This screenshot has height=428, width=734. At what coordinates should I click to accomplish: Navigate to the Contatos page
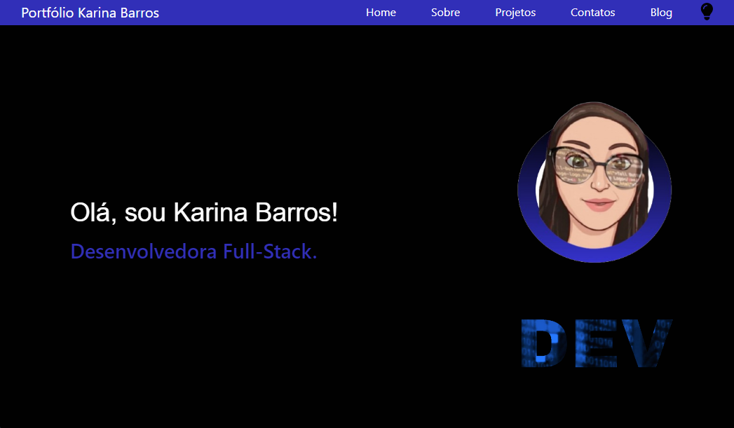coord(592,13)
